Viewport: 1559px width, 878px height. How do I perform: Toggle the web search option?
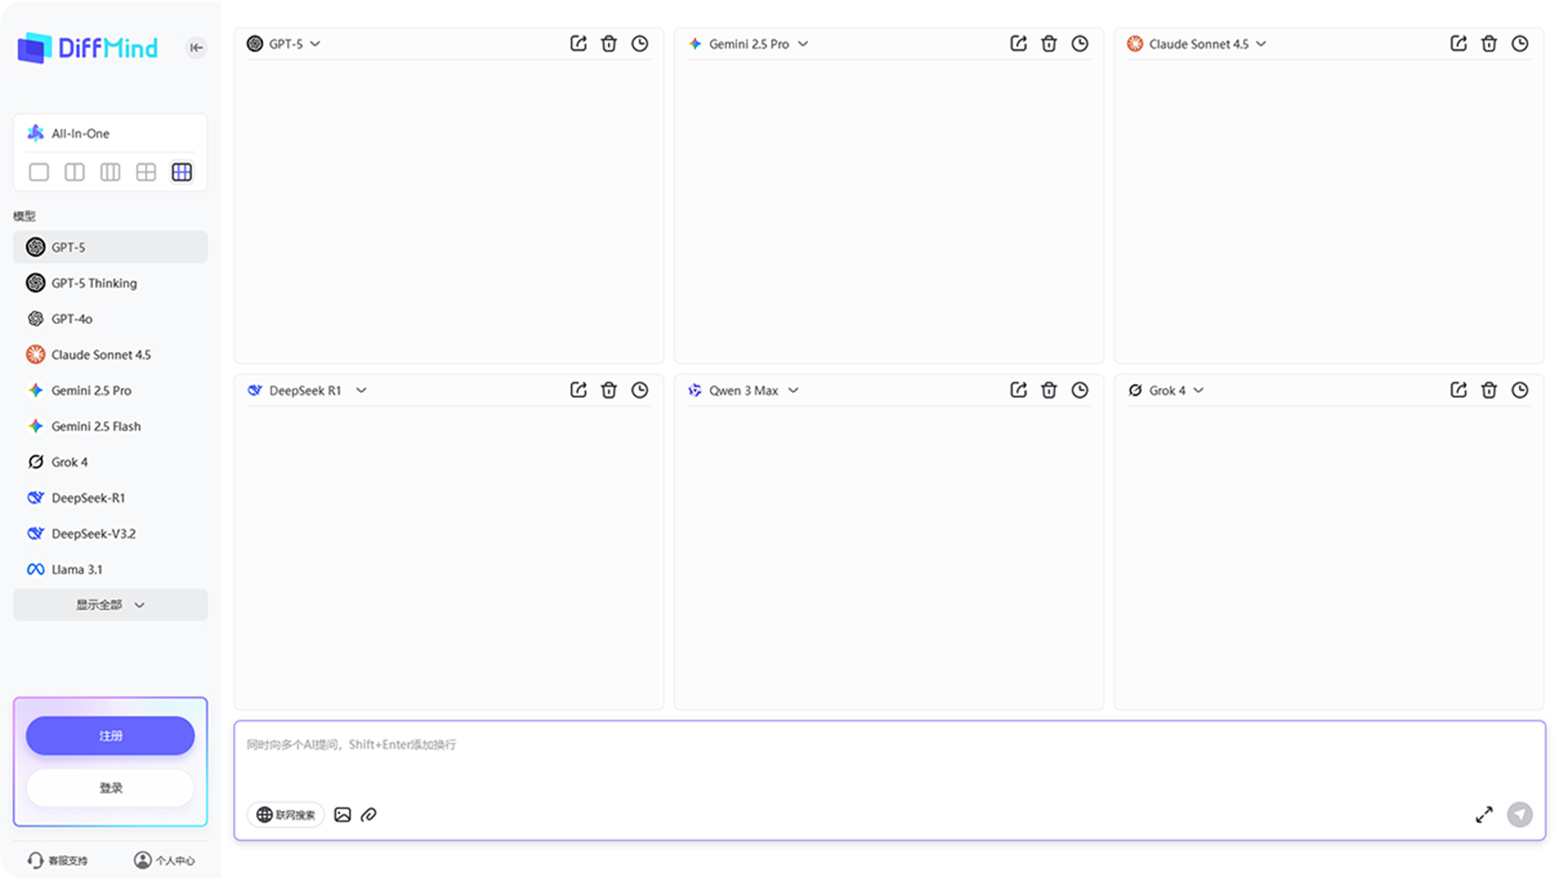pos(286,814)
